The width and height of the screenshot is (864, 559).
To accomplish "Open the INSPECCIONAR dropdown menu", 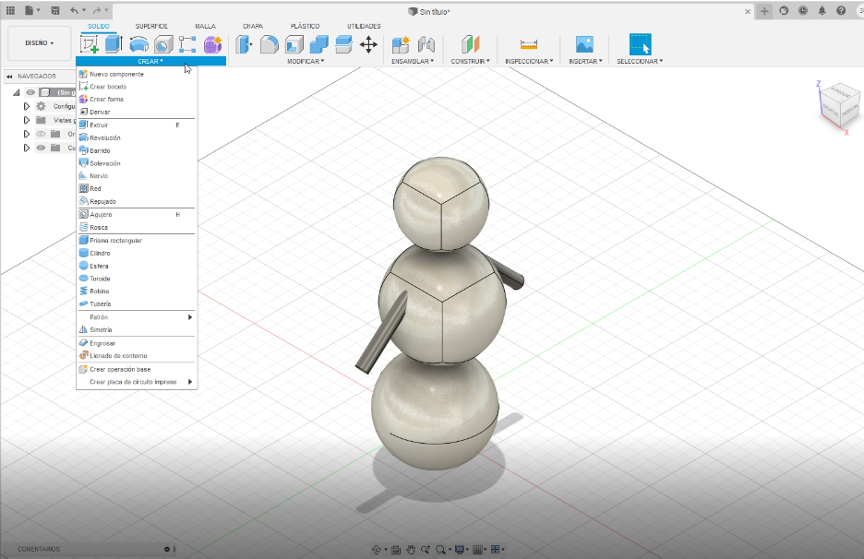I will 529,61.
